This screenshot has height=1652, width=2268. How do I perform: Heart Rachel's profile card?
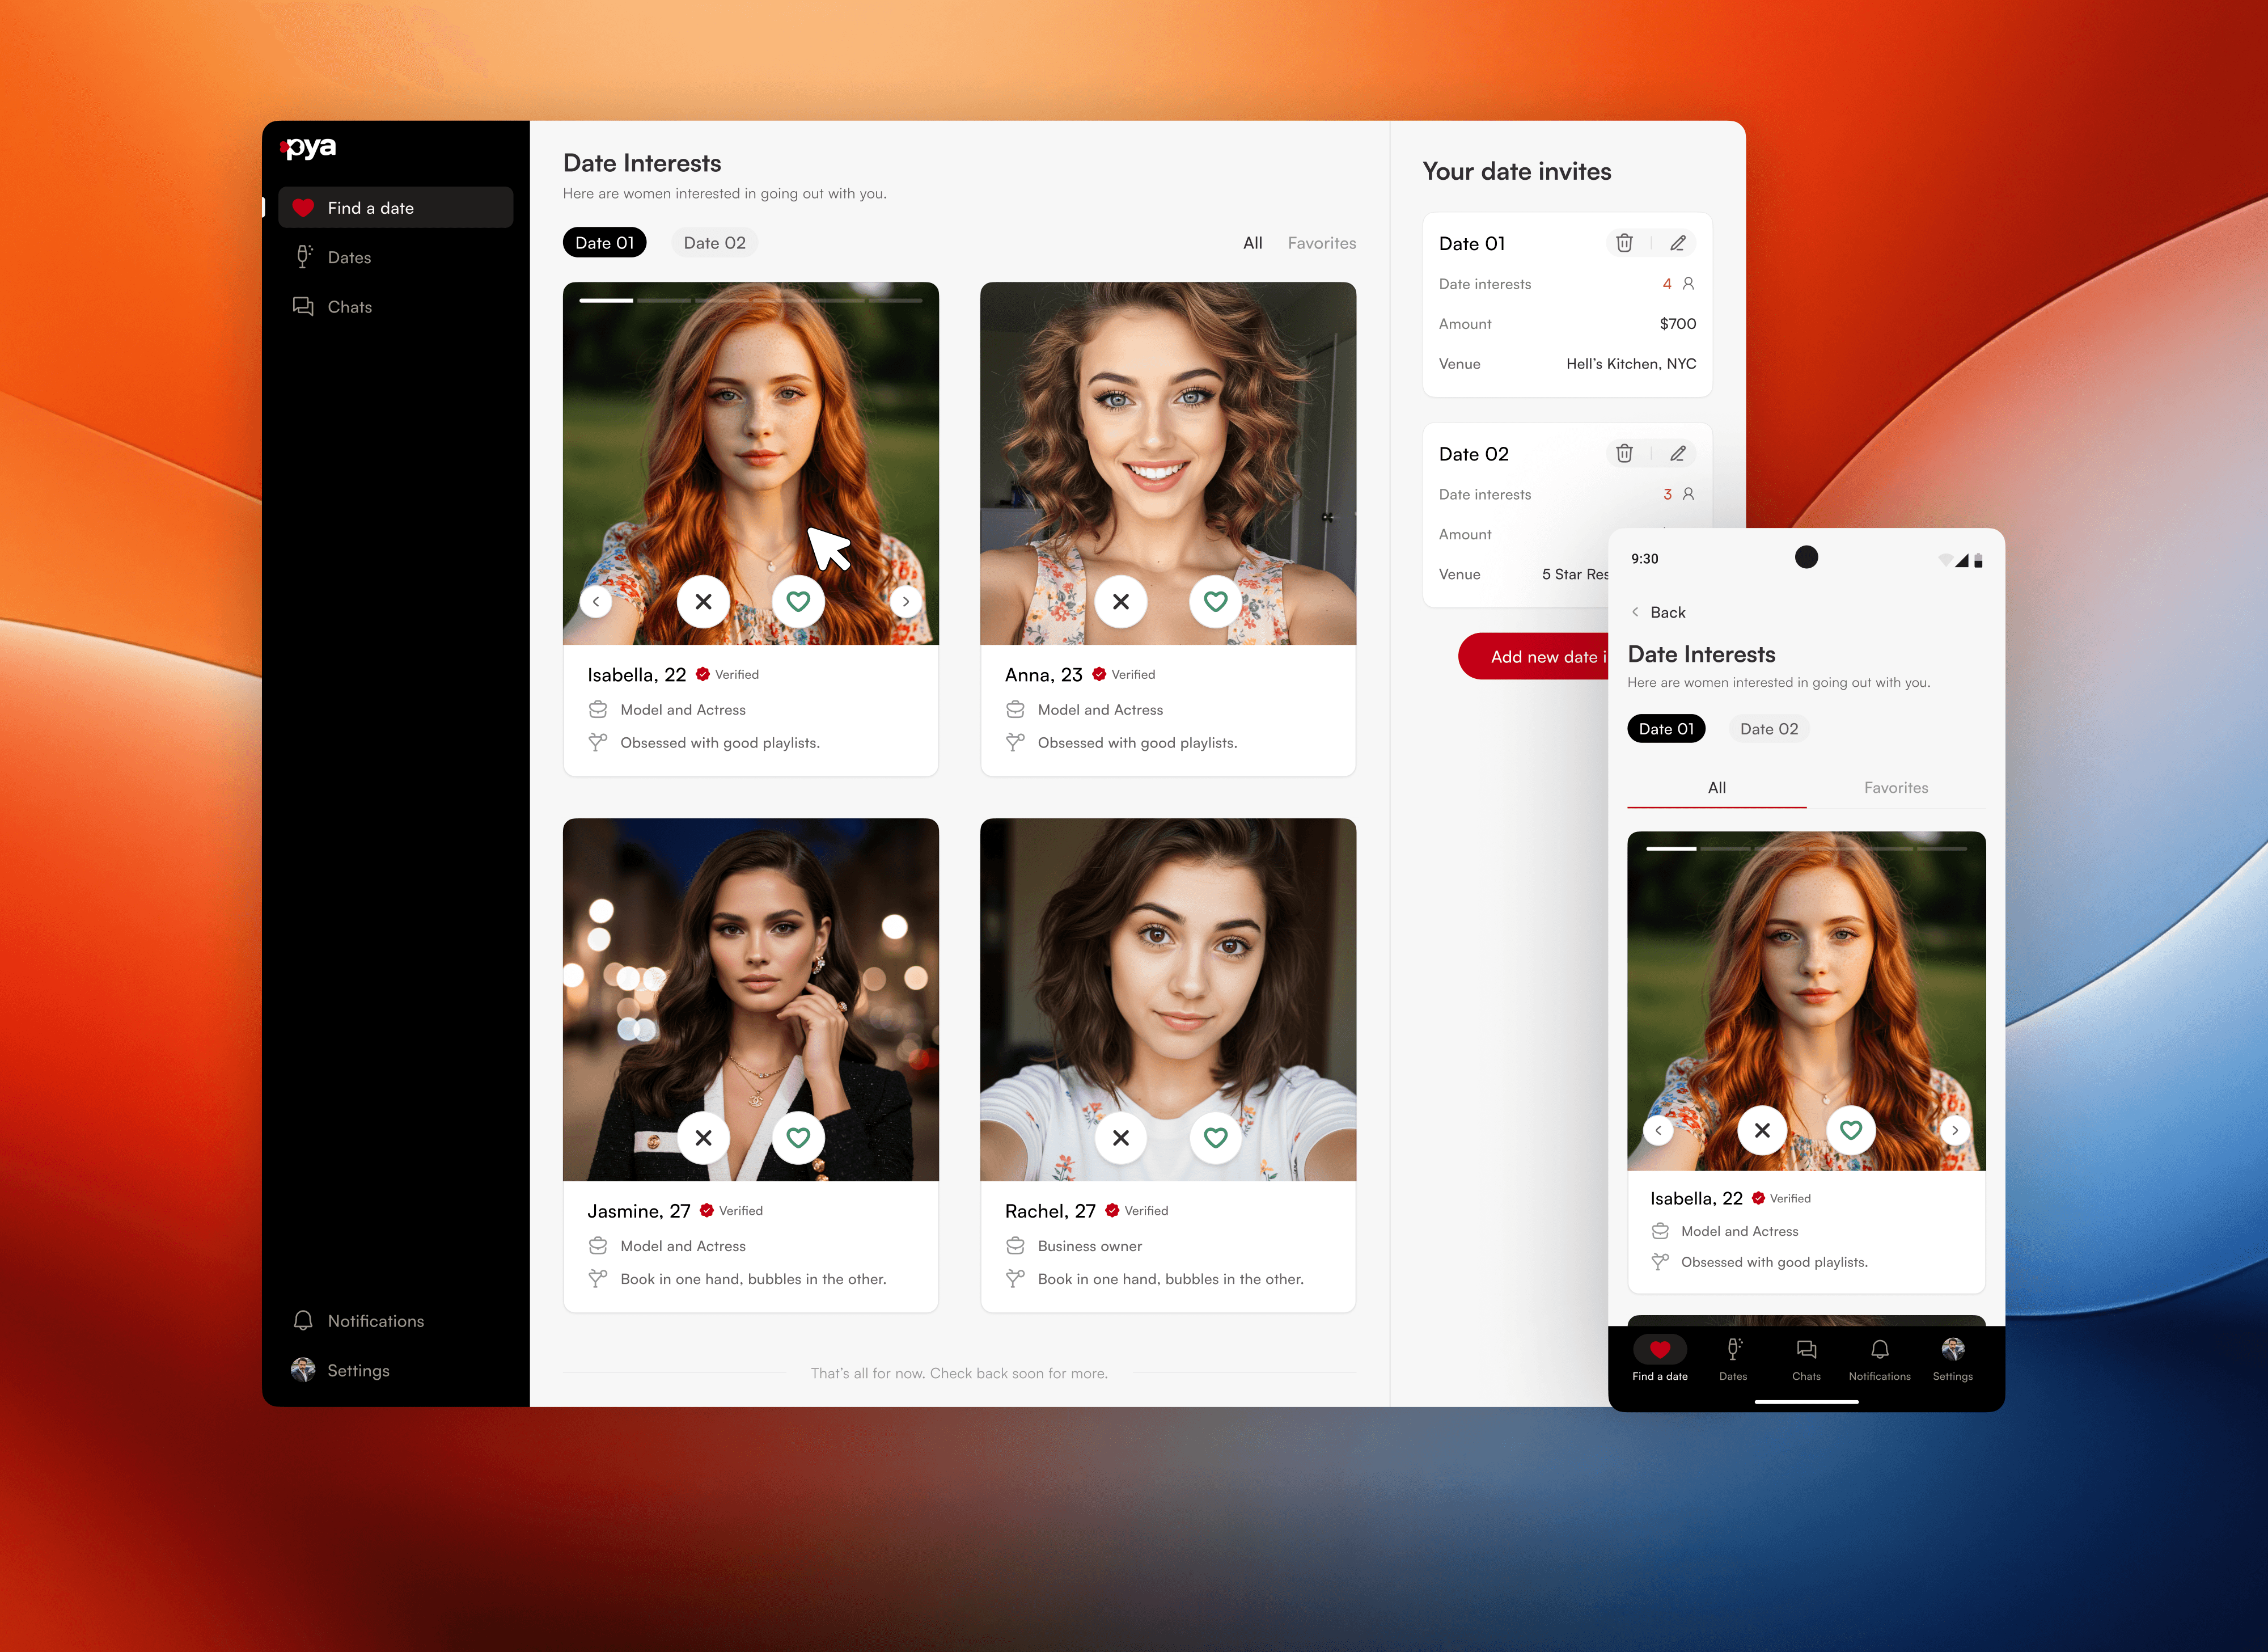click(1215, 1138)
